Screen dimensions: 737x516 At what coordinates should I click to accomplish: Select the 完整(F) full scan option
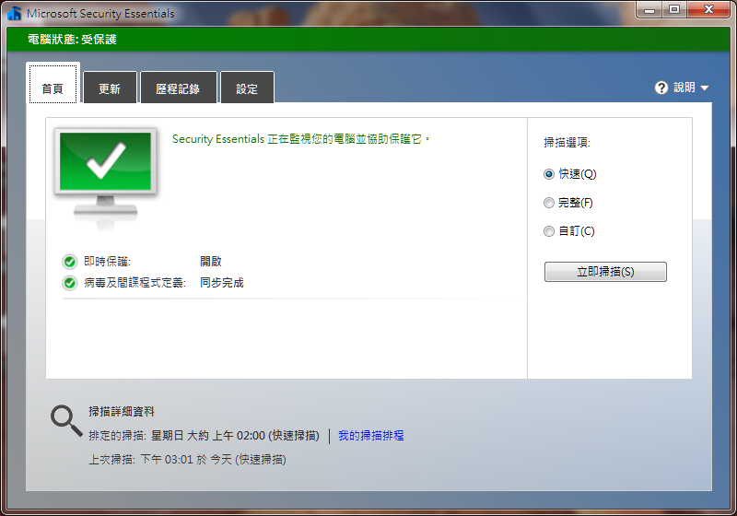(x=549, y=203)
